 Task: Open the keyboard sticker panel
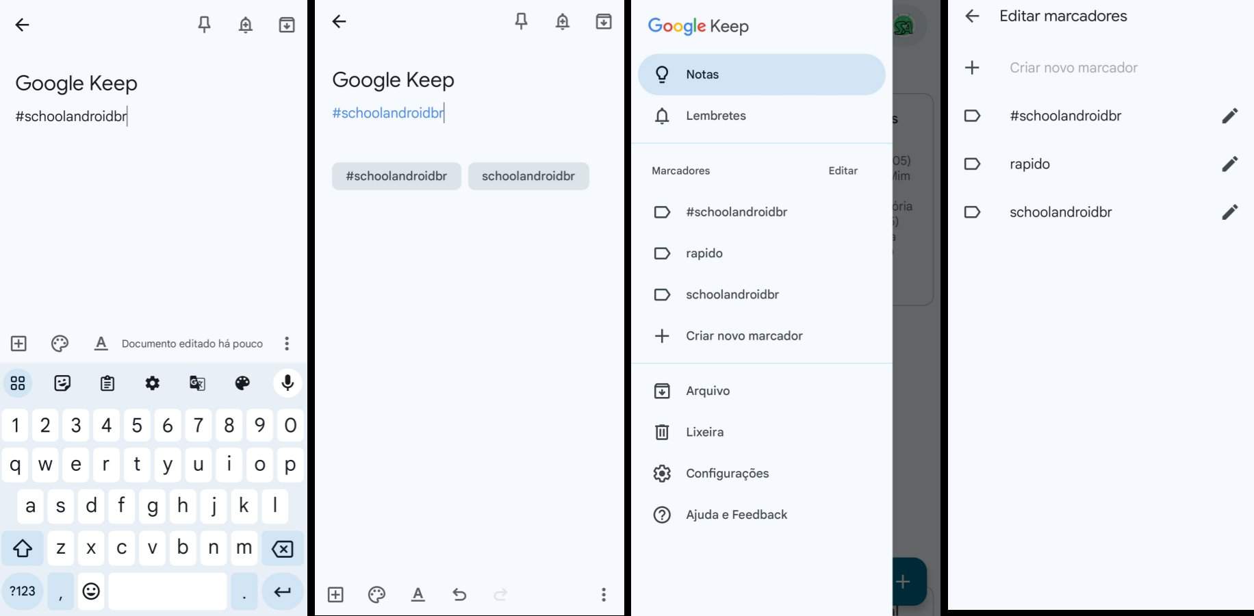[62, 383]
